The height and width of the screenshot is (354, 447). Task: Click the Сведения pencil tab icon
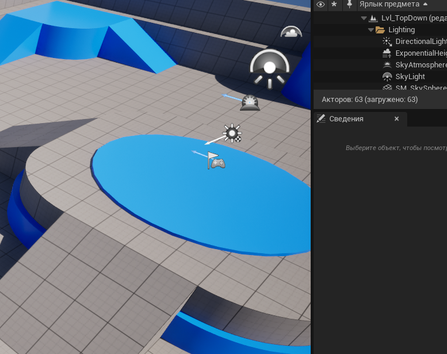point(321,118)
